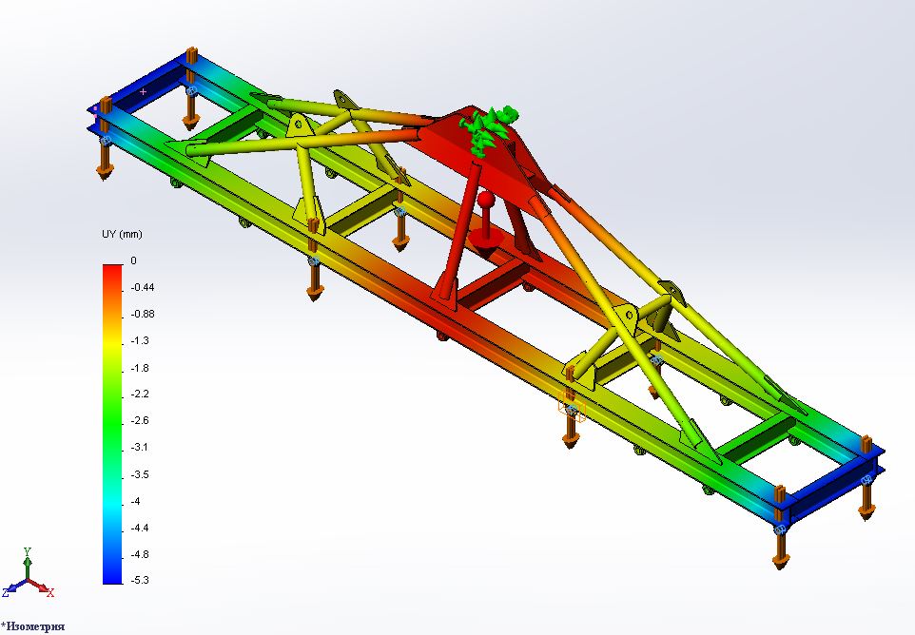Click the red X axis of the triad
Viewport: 915px width, 635px height.
[44, 587]
